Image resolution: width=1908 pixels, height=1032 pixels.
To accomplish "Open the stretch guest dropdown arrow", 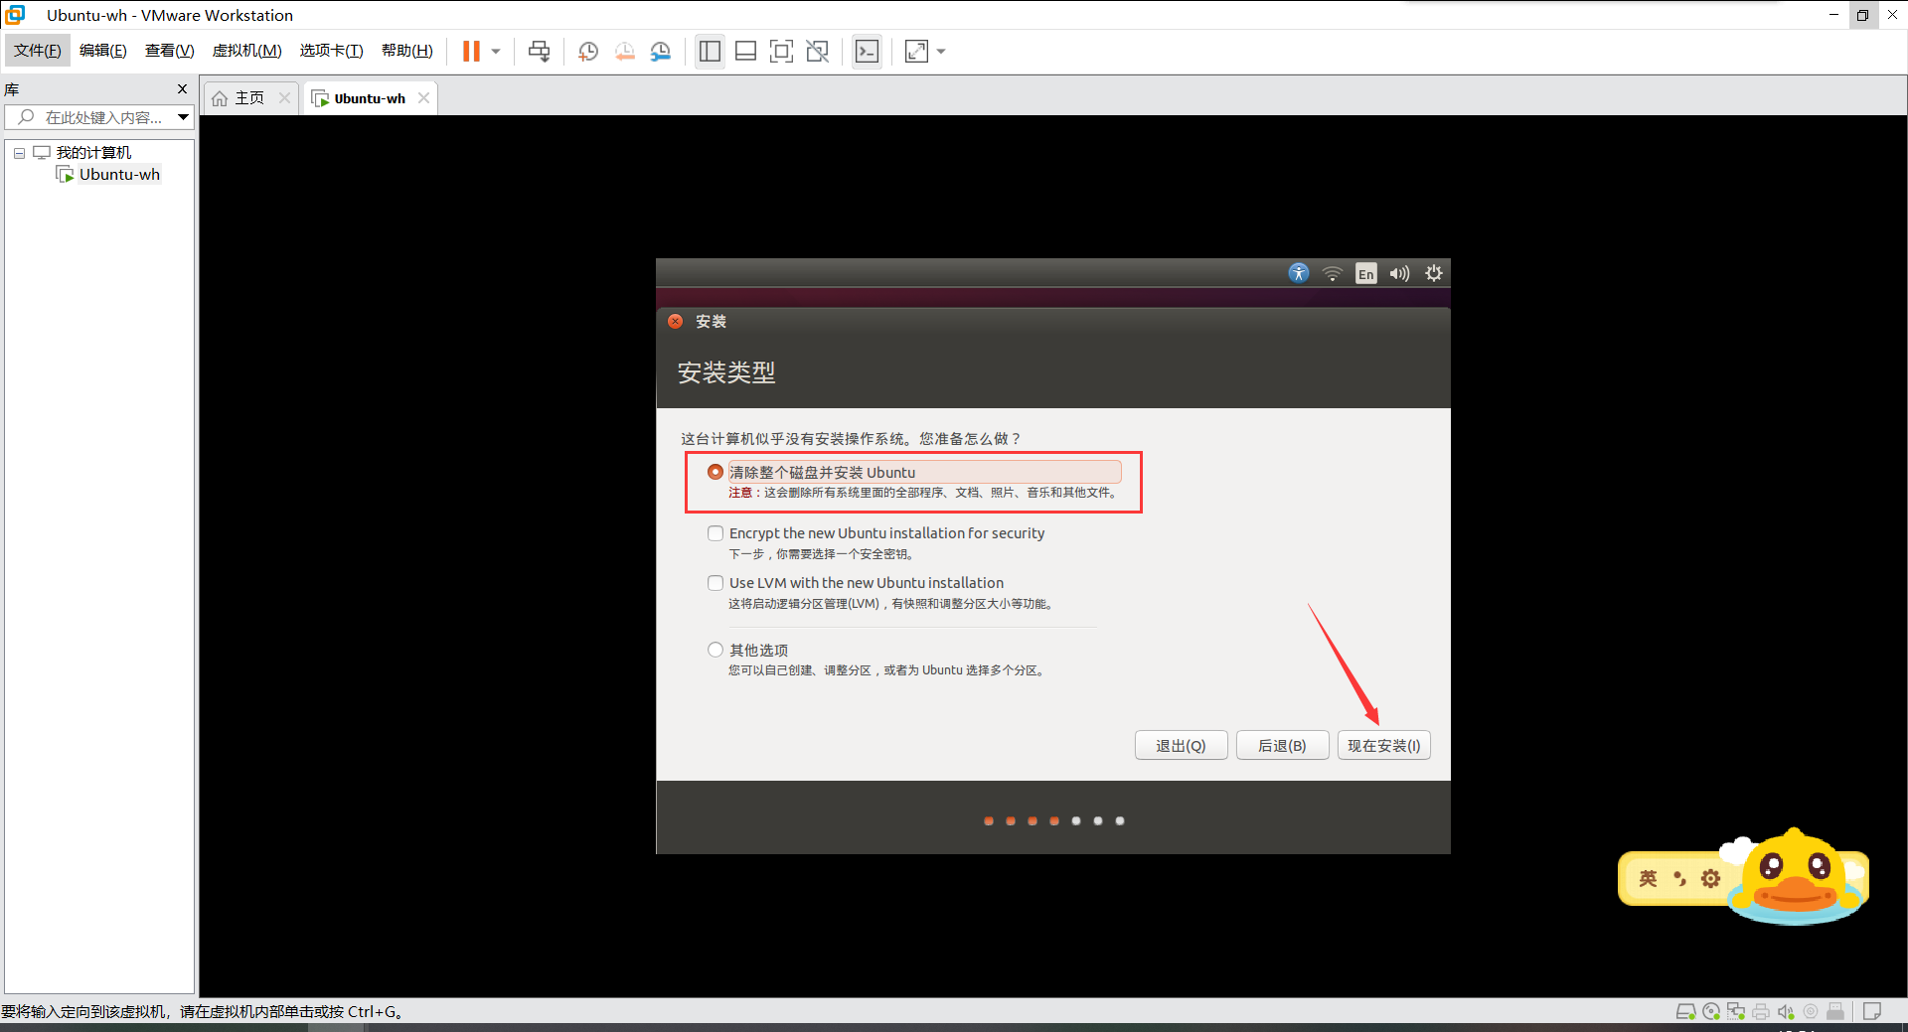I will pyautogui.click(x=941, y=52).
